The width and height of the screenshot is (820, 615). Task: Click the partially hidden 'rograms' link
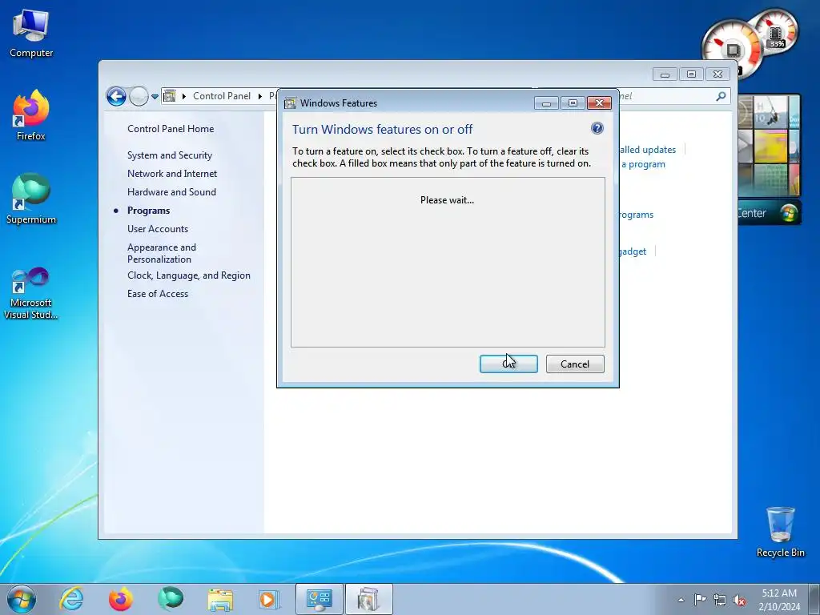637,215
